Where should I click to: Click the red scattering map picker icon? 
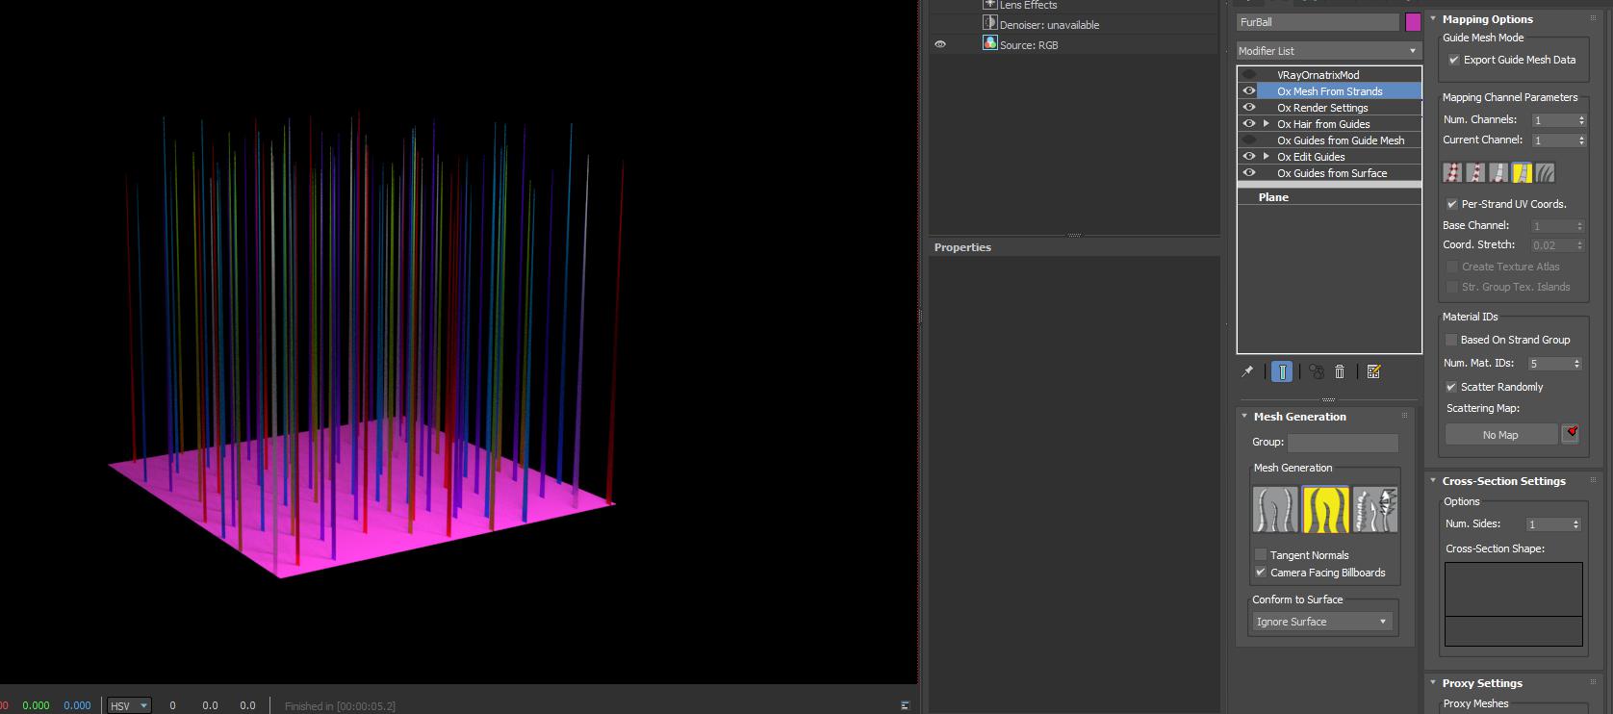pyautogui.click(x=1571, y=434)
